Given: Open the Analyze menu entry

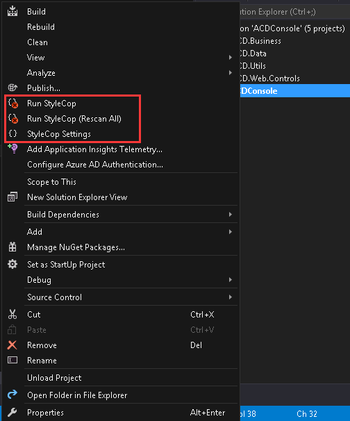Looking at the screenshot, I should tap(121, 73).
